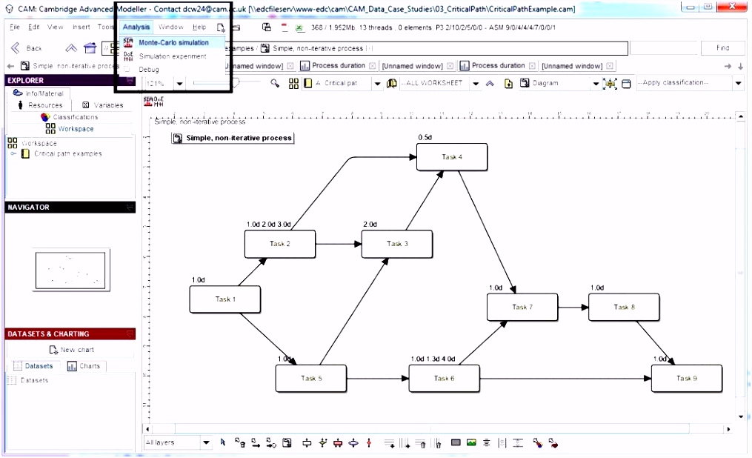Open the All layers dropdown
This screenshot has width=752, height=458.
click(x=206, y=442)
